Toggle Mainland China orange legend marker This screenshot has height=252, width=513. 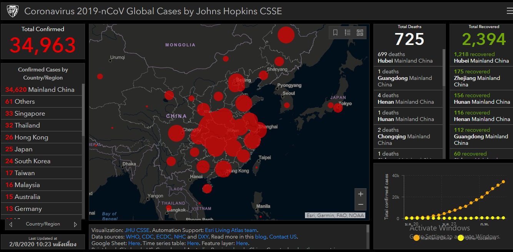pyautogui.click(x=416, y=238)
